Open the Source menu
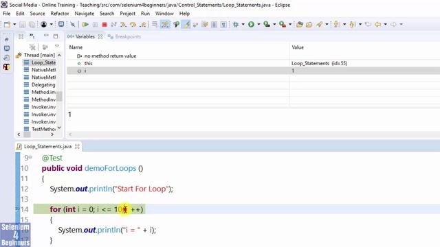 coord(37,14)
